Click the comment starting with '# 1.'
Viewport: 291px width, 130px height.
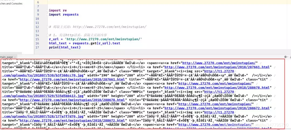[x=78, y=35]
